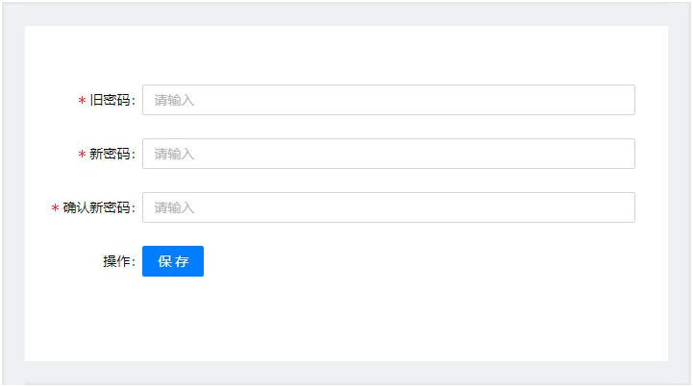
Task: Click 请输入 placeholder in old password box
Action: (174, 100)
